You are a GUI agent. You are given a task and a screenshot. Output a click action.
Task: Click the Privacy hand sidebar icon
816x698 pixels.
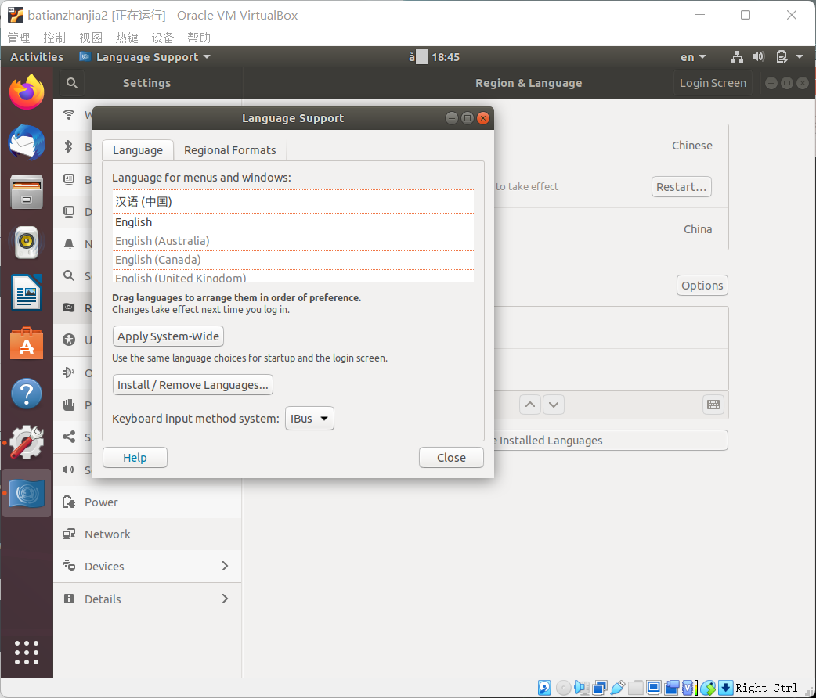point(69,404)
